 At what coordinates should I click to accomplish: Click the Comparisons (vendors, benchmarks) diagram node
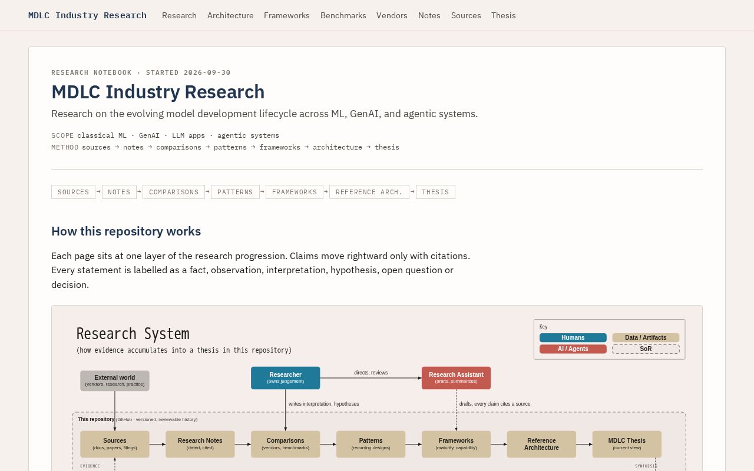(x=286, y=444)
